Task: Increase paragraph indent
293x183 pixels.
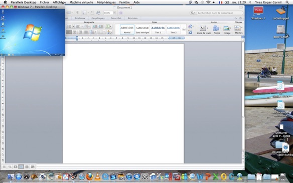Action: click(x=101, y=27)
